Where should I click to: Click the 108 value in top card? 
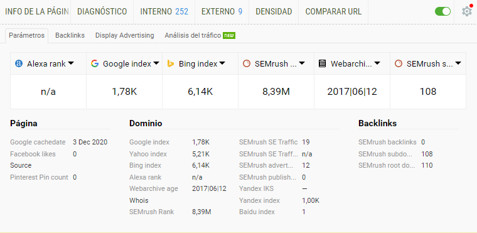[x=428, y=92]
